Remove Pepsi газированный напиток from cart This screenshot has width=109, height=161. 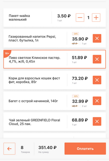(x=97, y=38)
